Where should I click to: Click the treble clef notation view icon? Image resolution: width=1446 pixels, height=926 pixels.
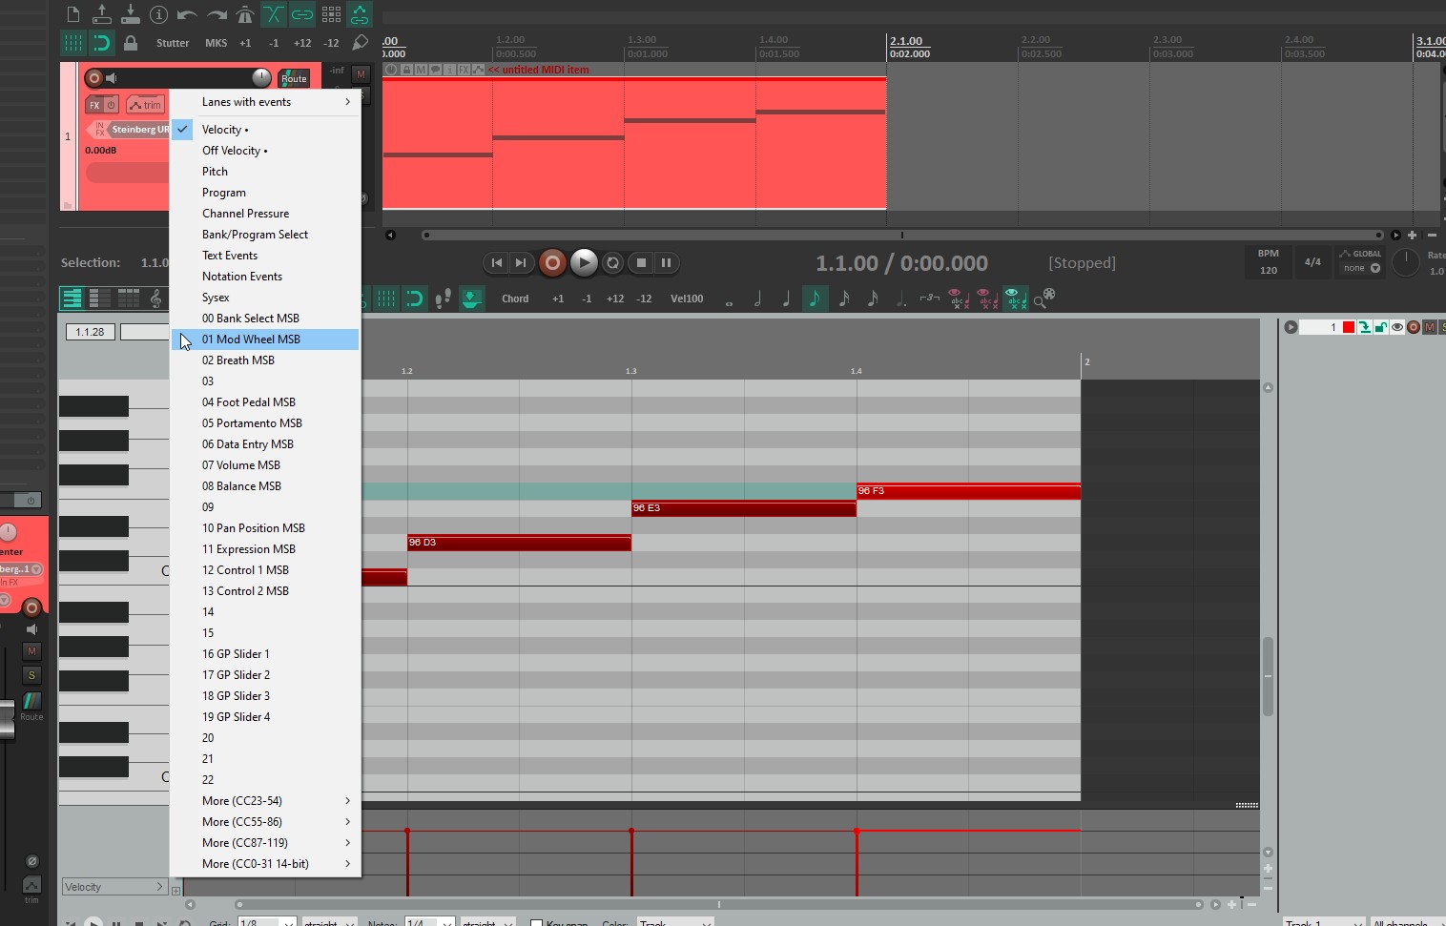tap(156, 298)
